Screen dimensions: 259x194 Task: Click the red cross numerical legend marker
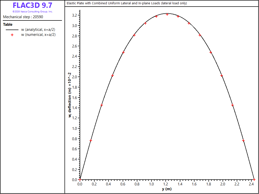coord(12,35)
